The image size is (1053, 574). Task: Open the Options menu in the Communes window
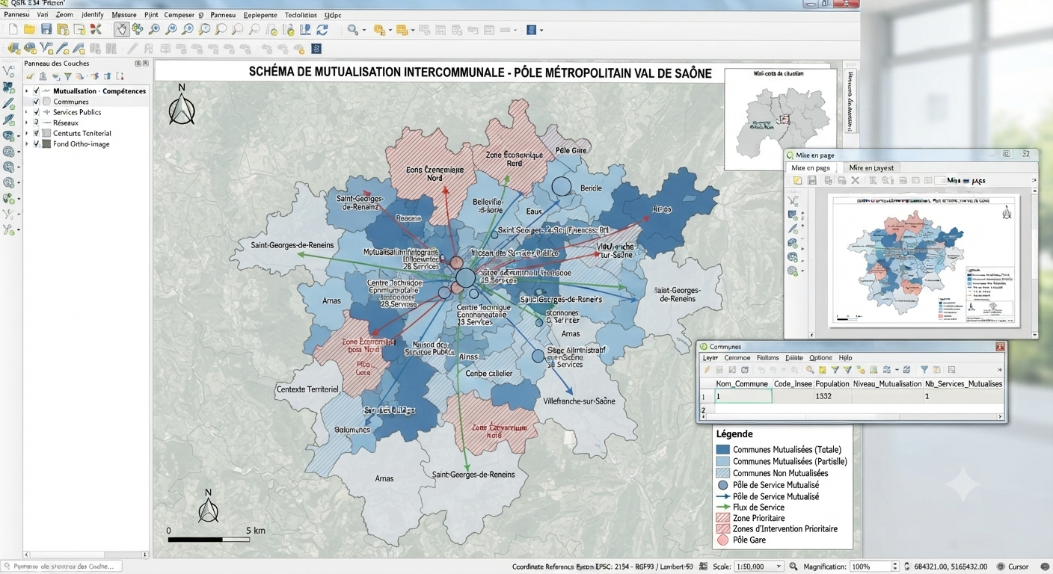[x=820, y=358]
